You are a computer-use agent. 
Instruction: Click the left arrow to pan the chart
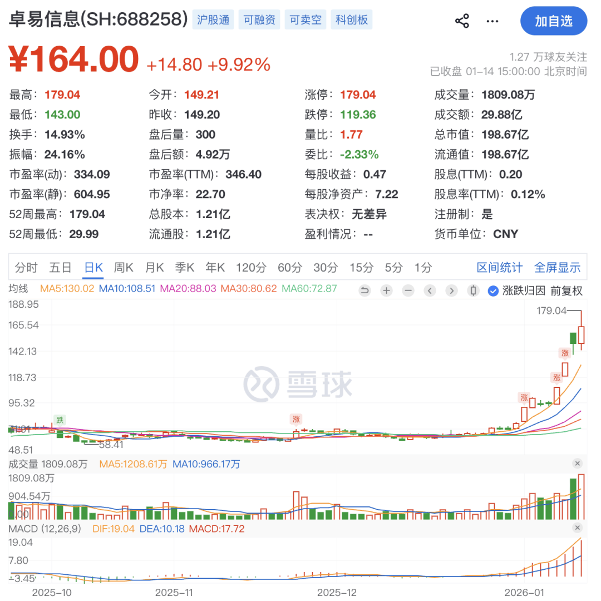click(430, 290)
